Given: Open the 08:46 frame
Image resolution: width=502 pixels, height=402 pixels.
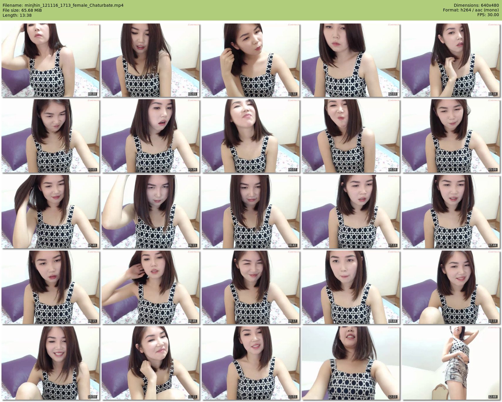Looking at the screenshot, I should (151, 287).
